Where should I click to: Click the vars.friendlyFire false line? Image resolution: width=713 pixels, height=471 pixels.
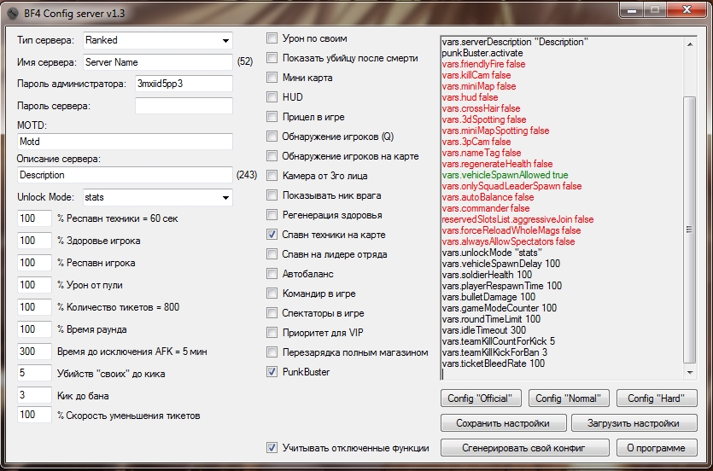(483, 64)
